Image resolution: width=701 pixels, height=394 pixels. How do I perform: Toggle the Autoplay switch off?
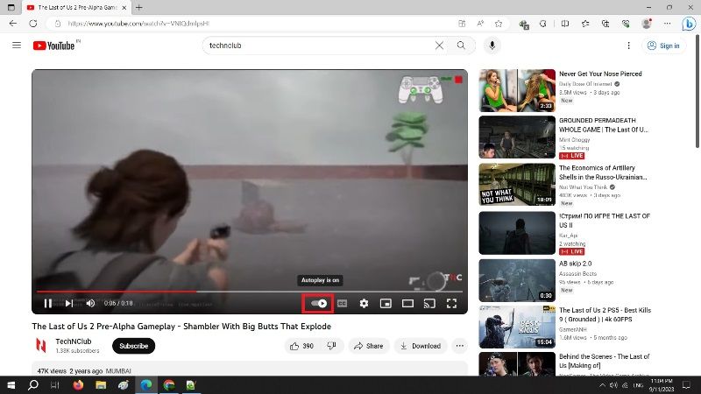click(x=319, y=303)
